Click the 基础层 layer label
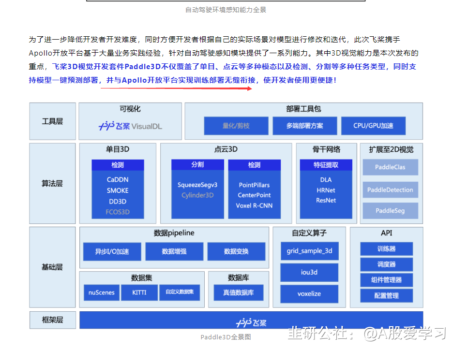This screenshot has width=453, height=349. pyautogui.click(x=52, y=267)
